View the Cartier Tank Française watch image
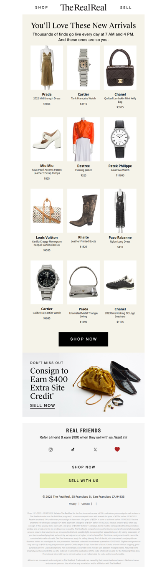This screenshot has height=567, width=167. point(83,68)
